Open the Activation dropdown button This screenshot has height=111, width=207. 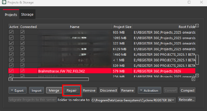pos(150,90)
